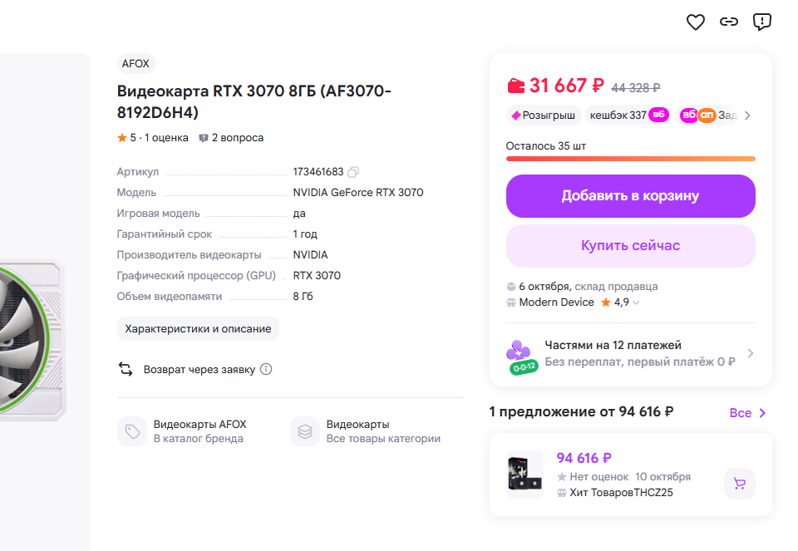Screen dimensions: 798x551
Task: Expand the Modern Device seller rating chevron
Action: tap(636, 303)
